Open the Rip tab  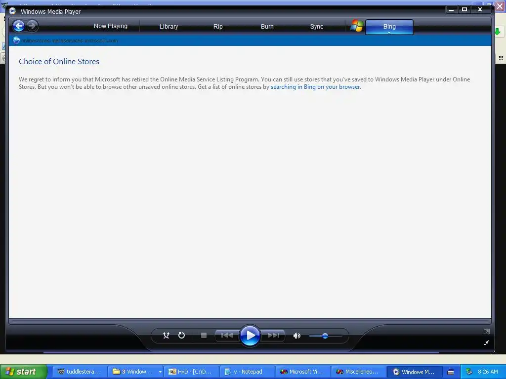(x=218, y=27)
